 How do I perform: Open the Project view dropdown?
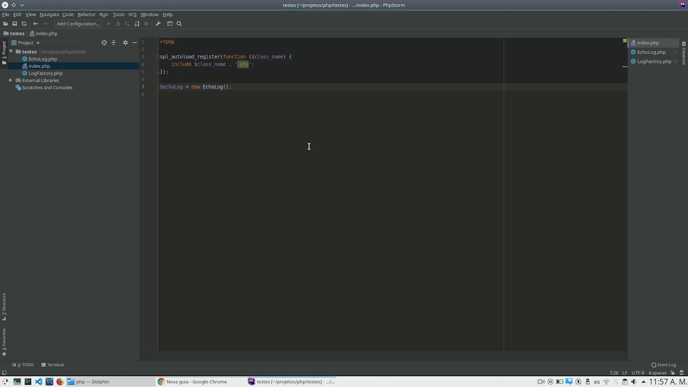26,42
